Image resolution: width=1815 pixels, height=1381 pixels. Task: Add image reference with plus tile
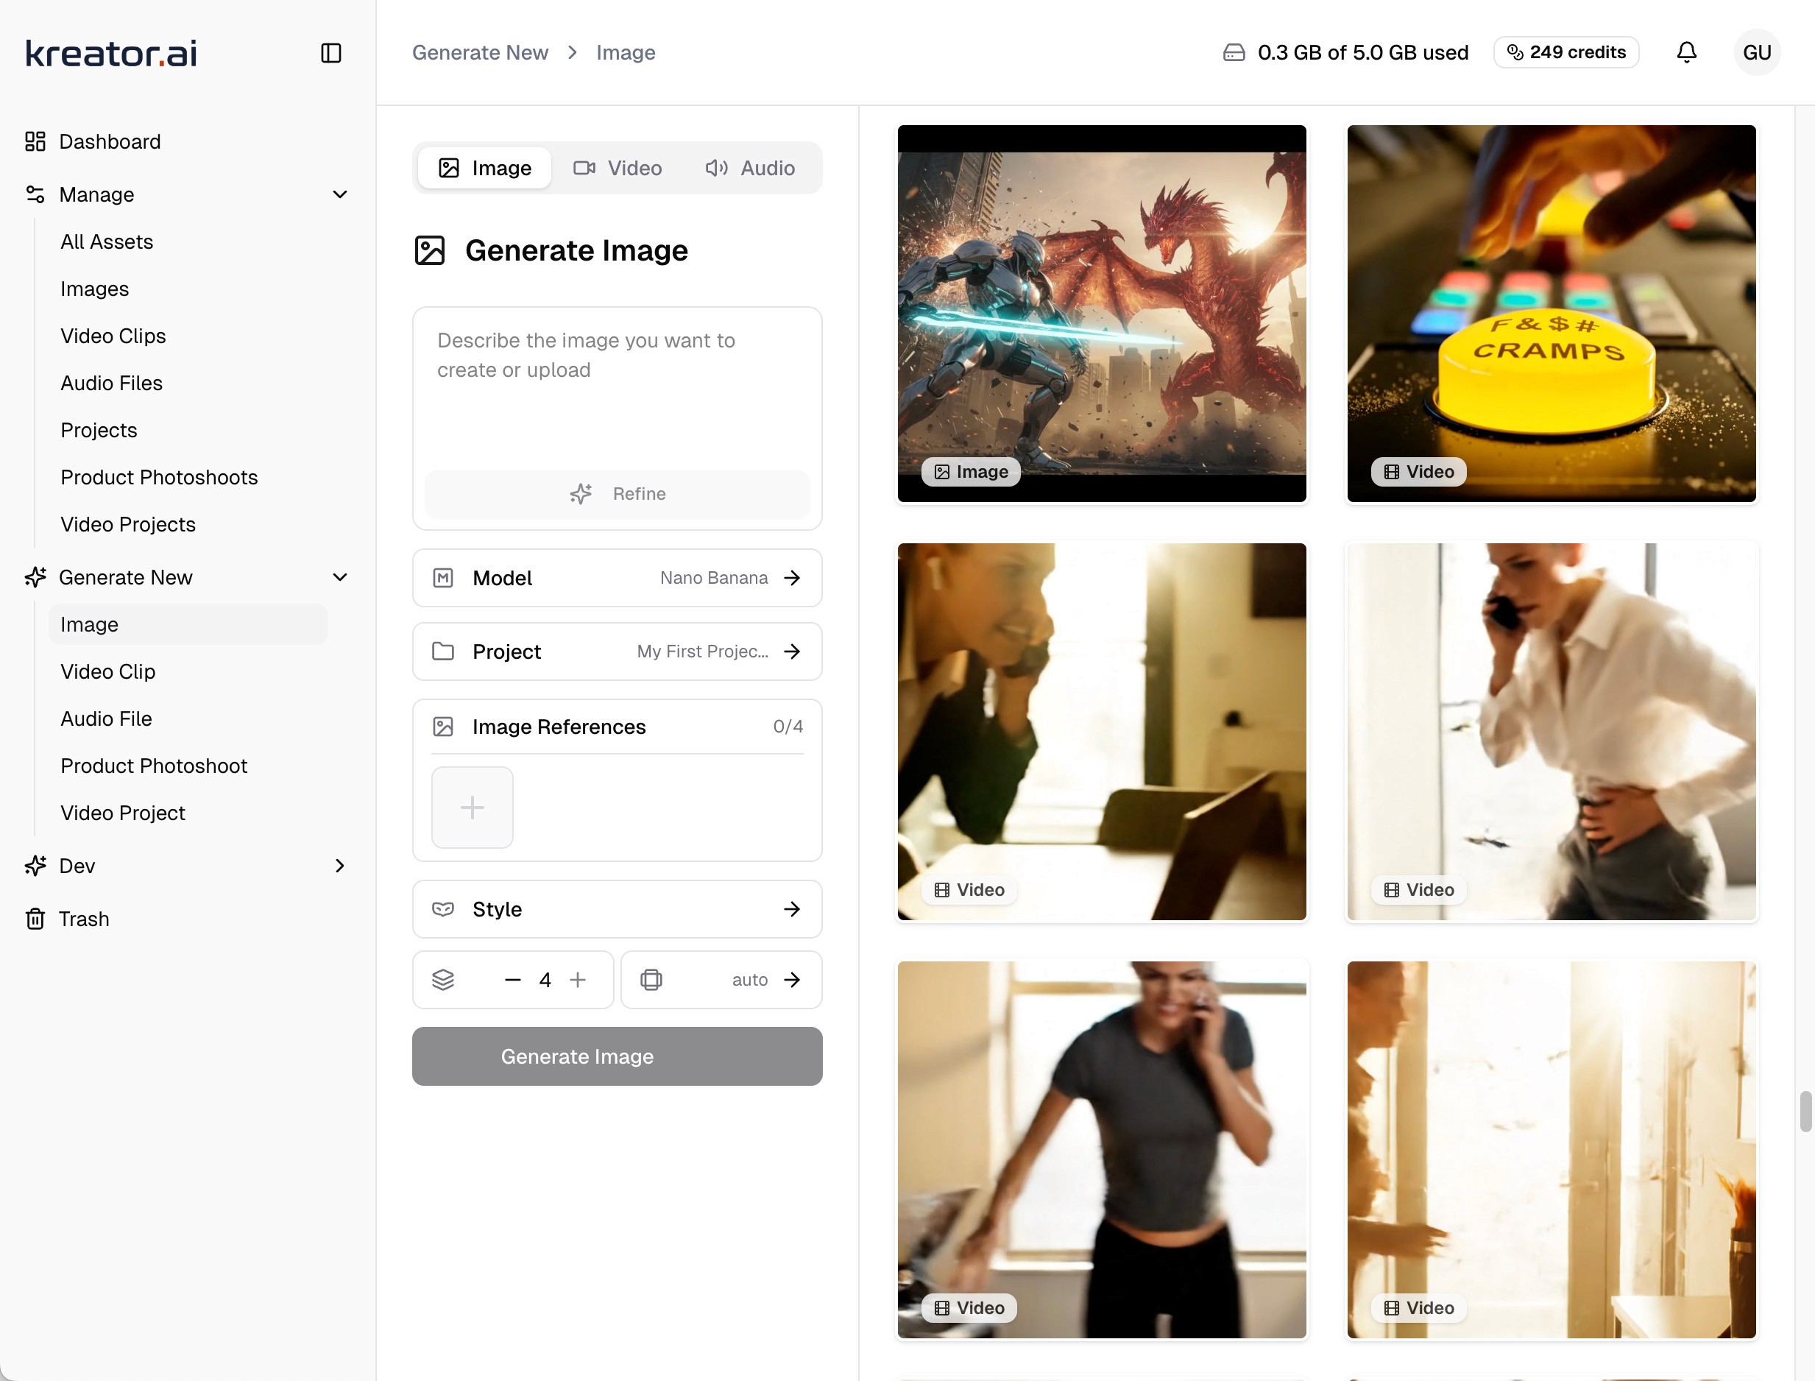(x=473, y=808)
